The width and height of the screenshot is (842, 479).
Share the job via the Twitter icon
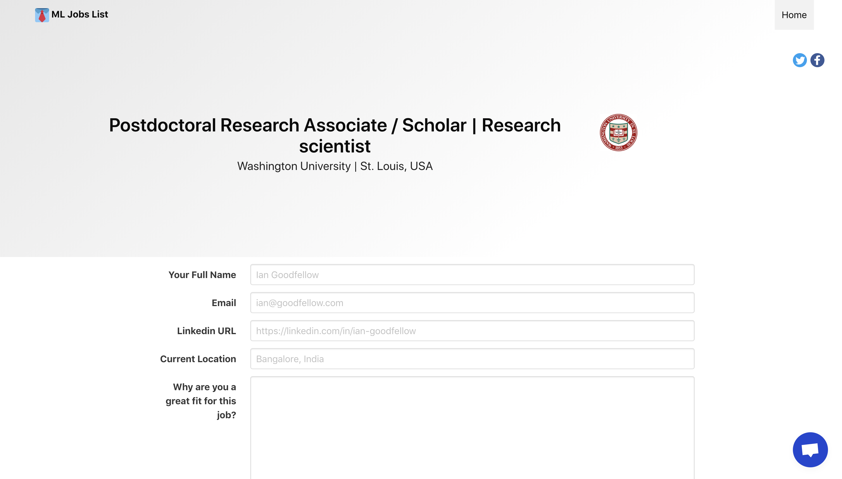coord(799,60)
